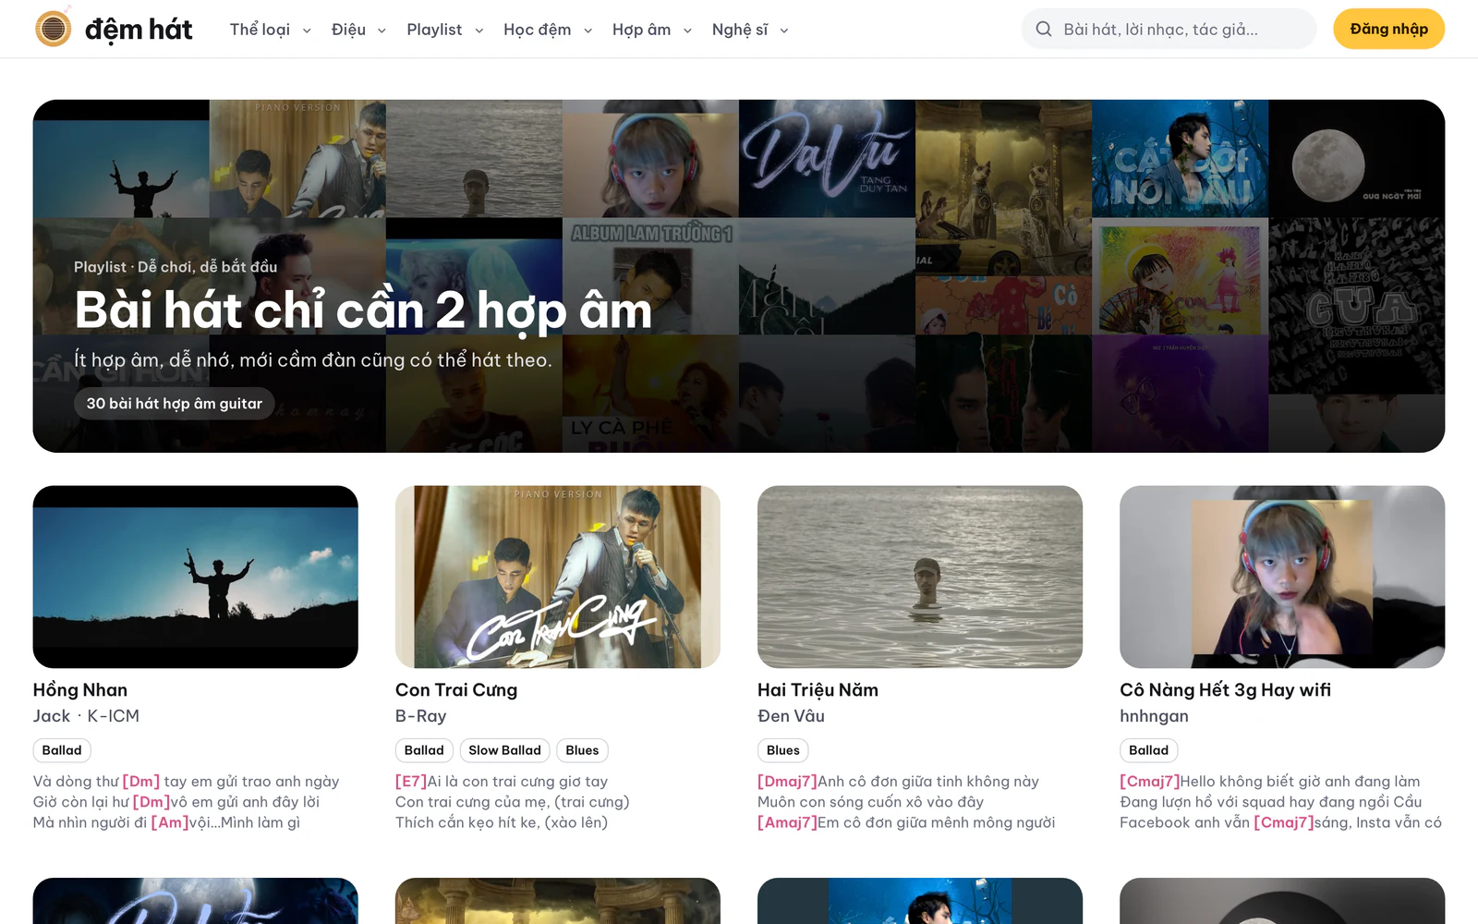This screenshot has height=924, width=1478.
Task: Open the Hai Triệu Năm thumbnail image
Action: [x=919, y=577]
